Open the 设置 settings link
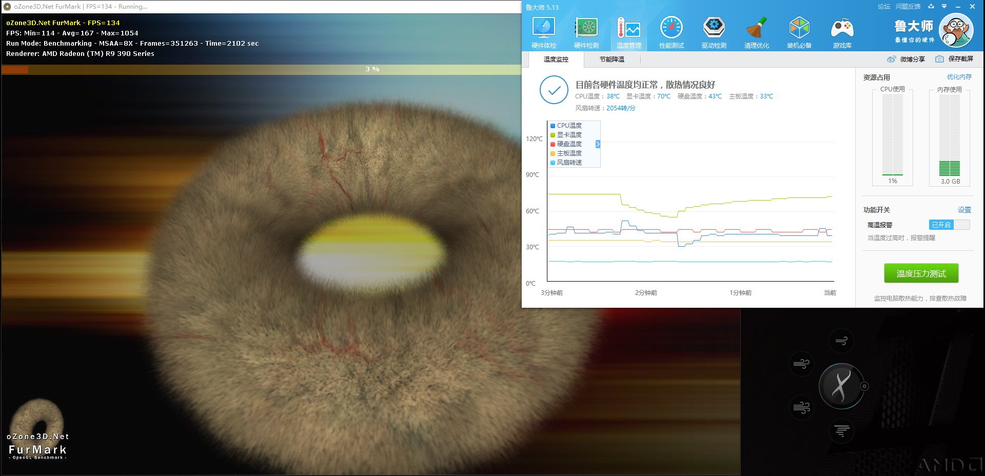 pos(964,210)
